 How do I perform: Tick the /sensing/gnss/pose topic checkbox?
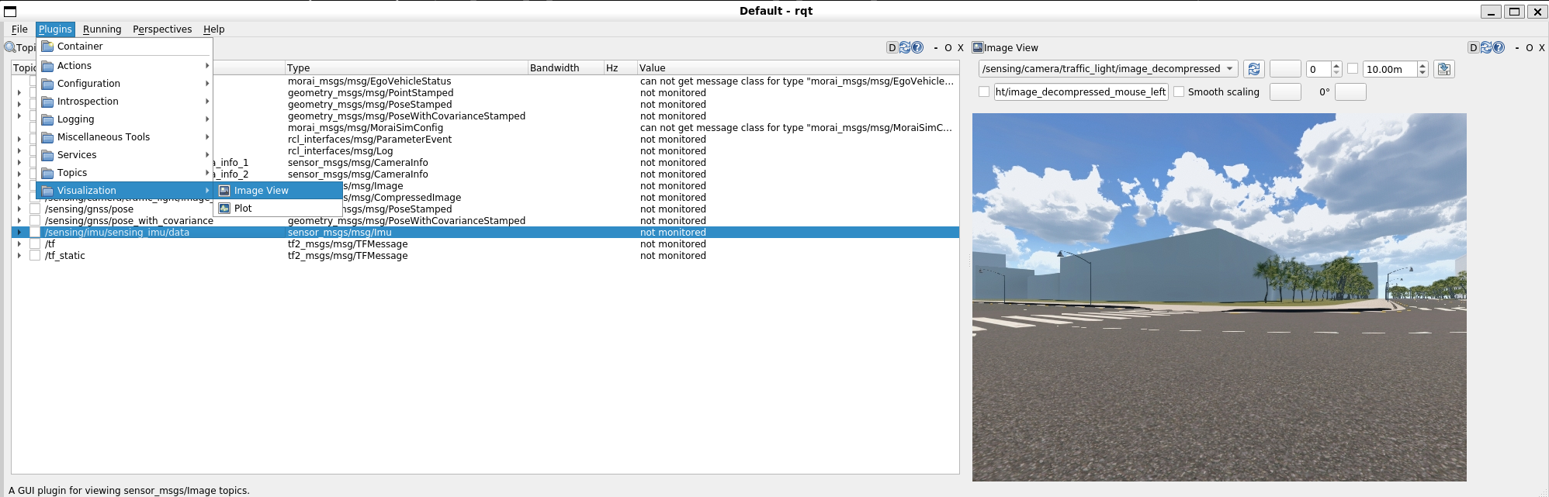click(35, 209)
